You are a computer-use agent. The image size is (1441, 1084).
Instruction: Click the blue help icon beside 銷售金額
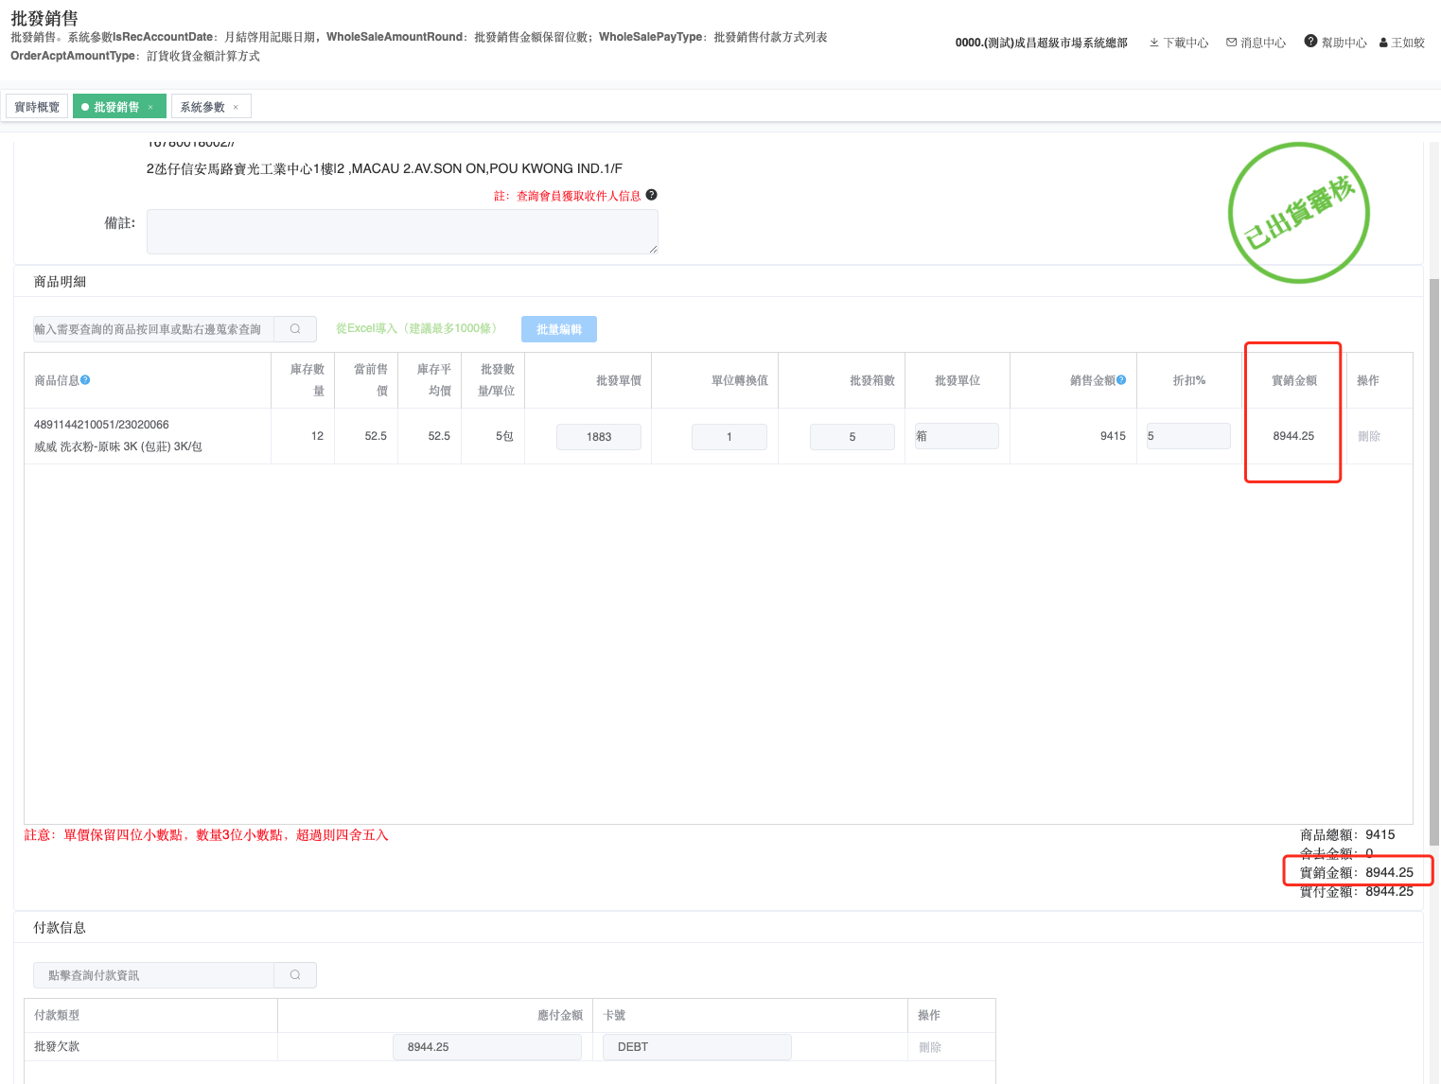click(1121, 379)
